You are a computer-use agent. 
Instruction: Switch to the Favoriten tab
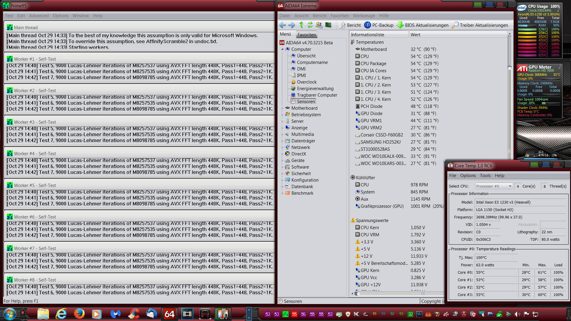tap(306, 35)
